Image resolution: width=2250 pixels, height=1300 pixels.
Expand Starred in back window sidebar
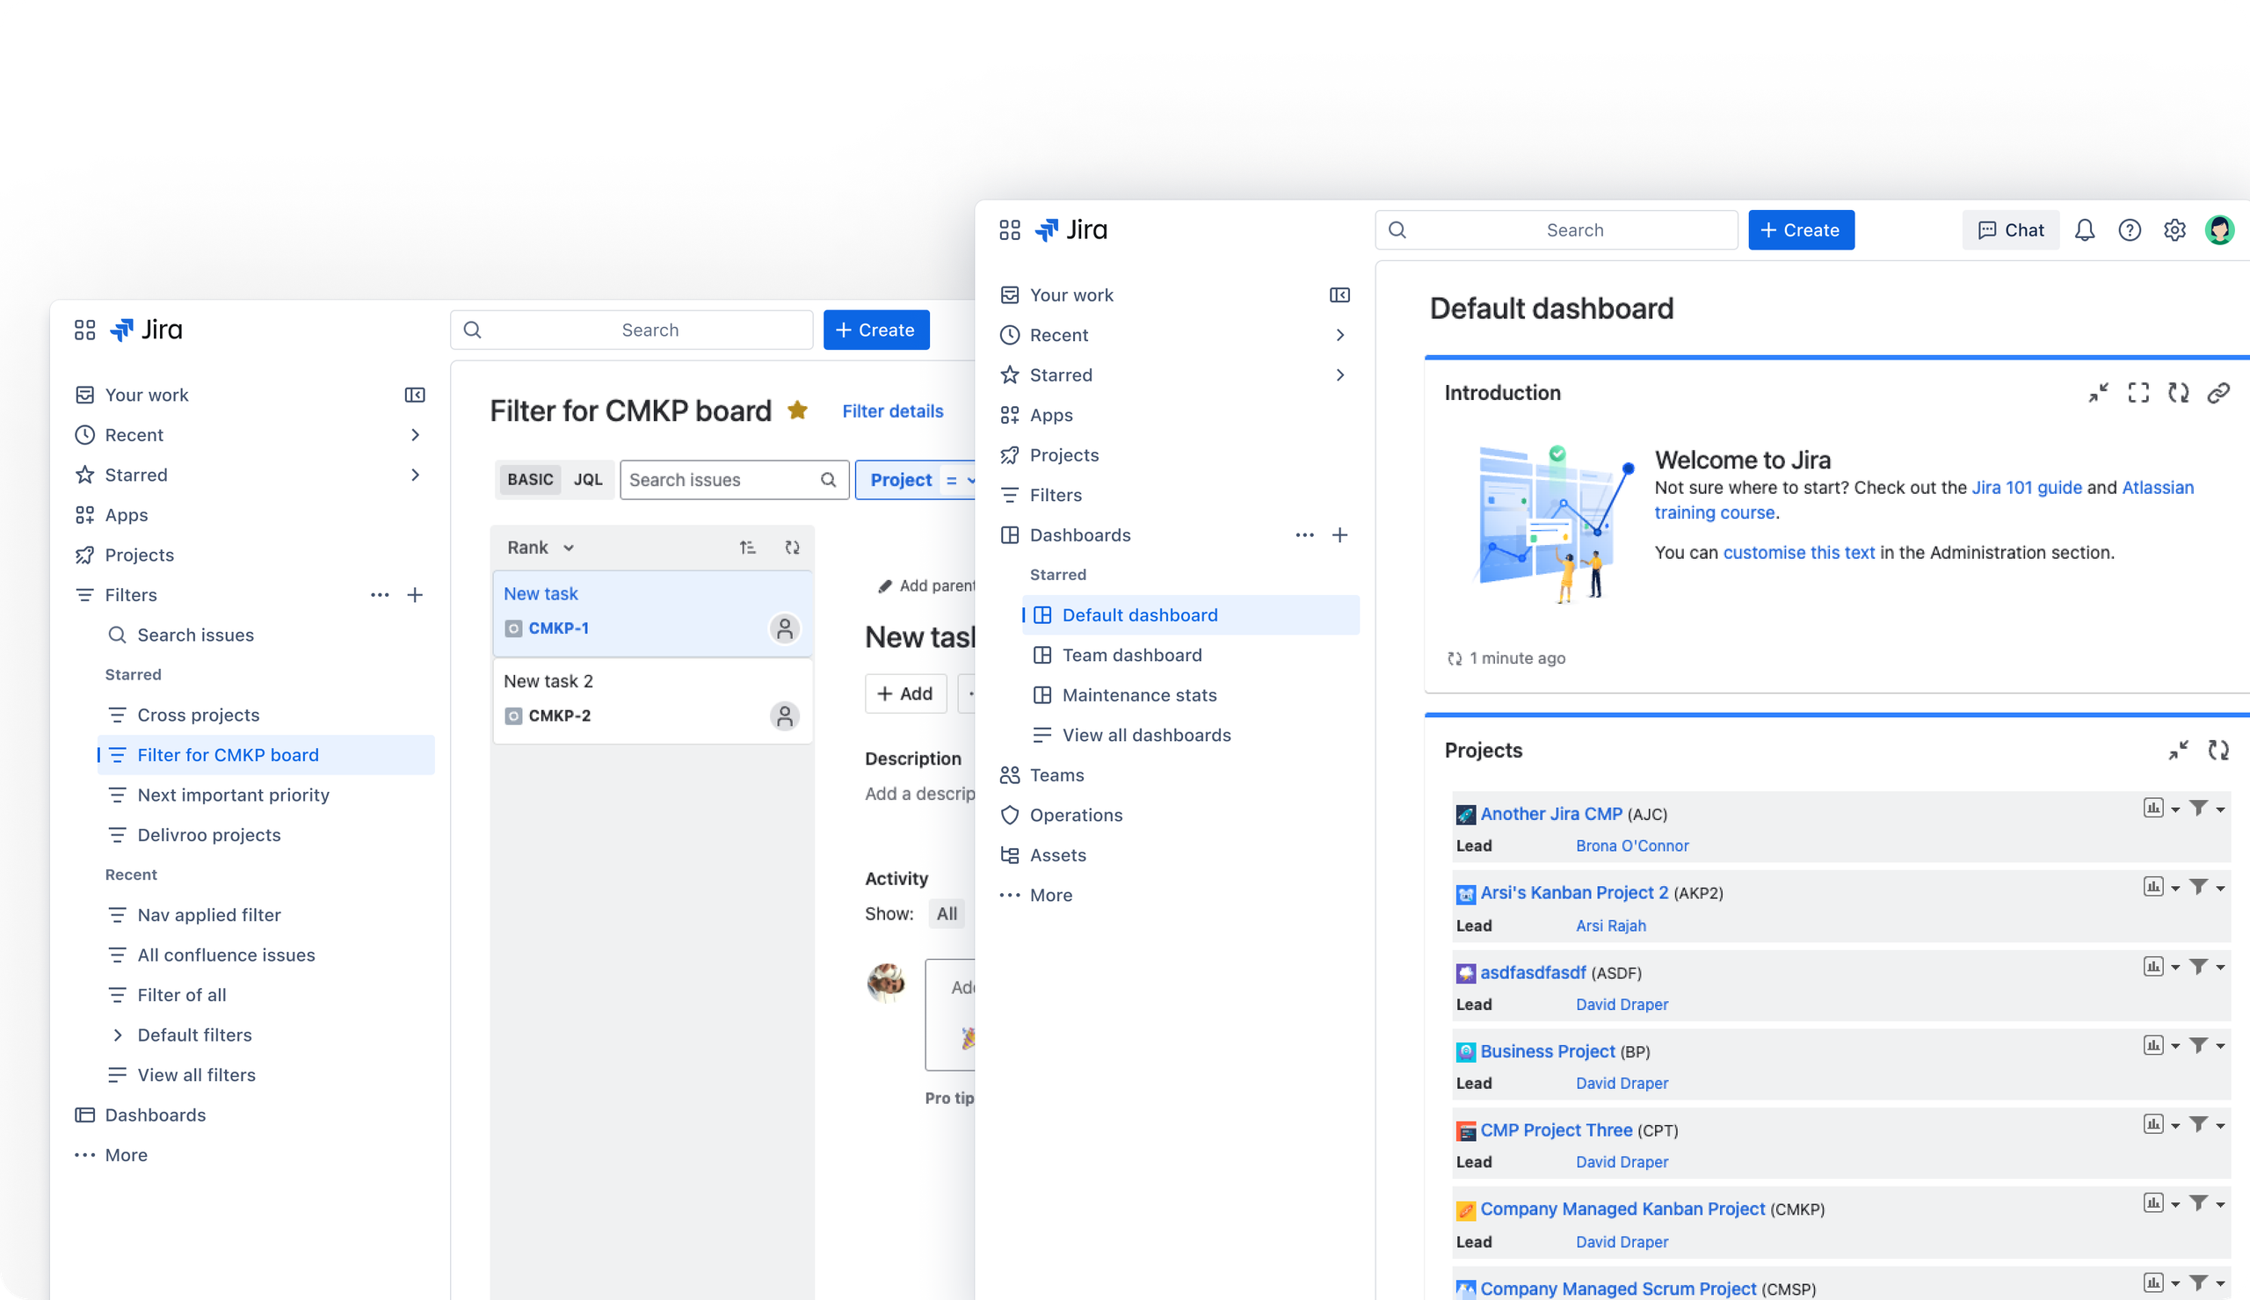(x=415, y=476)
